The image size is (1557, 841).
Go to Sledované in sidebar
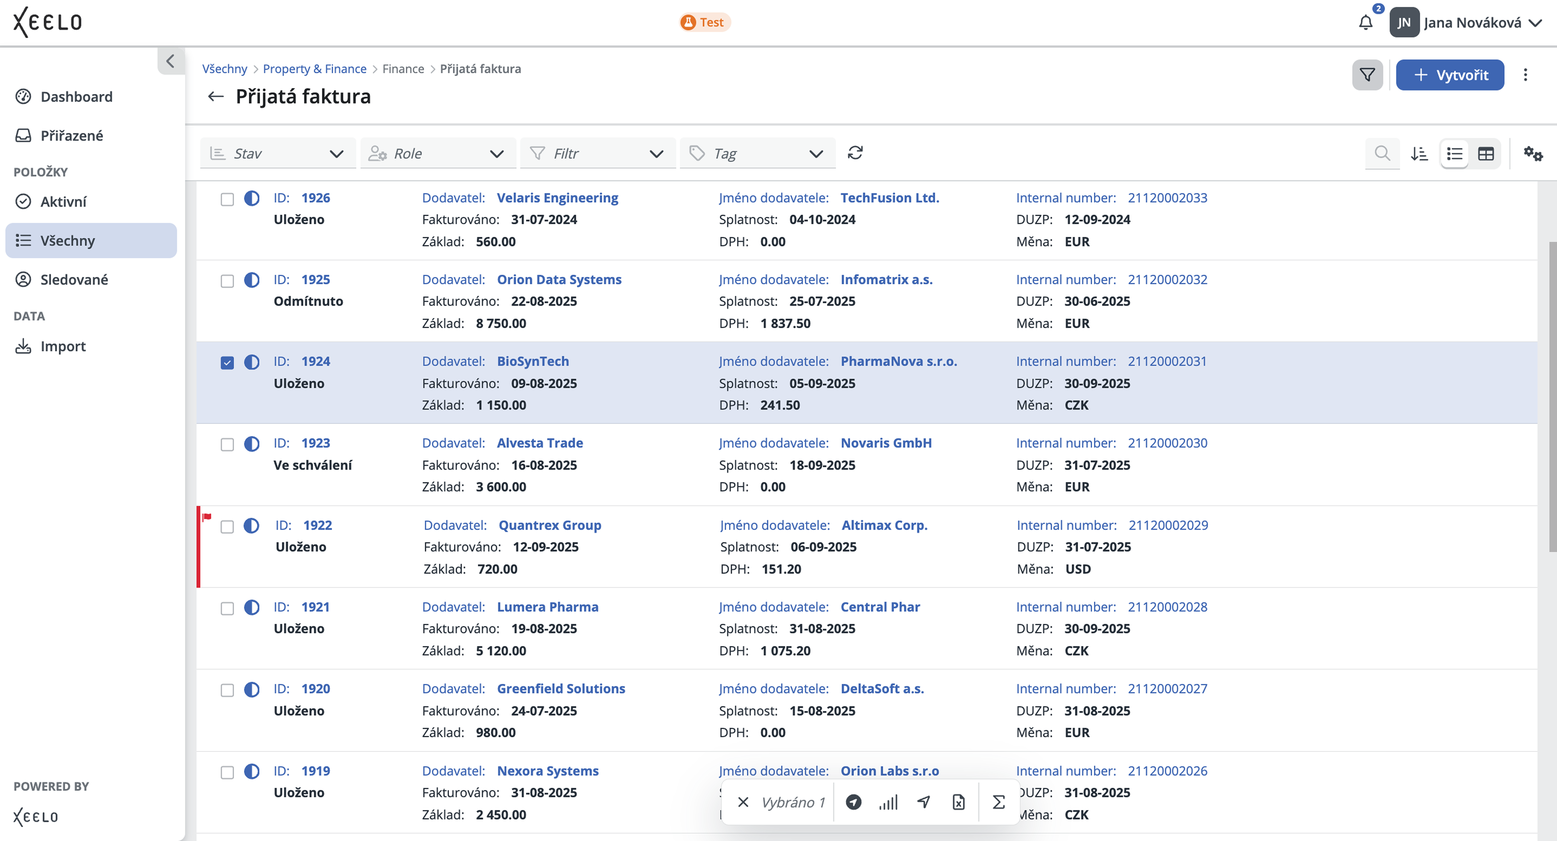[x=74, y=280]
